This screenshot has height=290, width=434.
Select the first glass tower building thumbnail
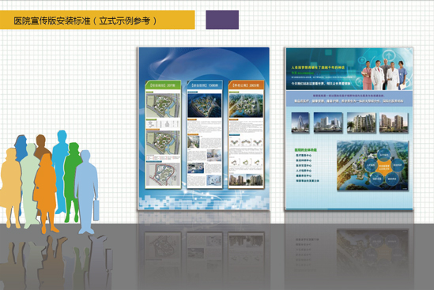tap(300, 122)
